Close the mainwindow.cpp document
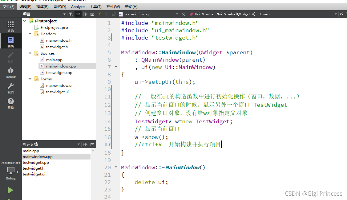Viewport: 347px width, 200px height. pos(183,14)
